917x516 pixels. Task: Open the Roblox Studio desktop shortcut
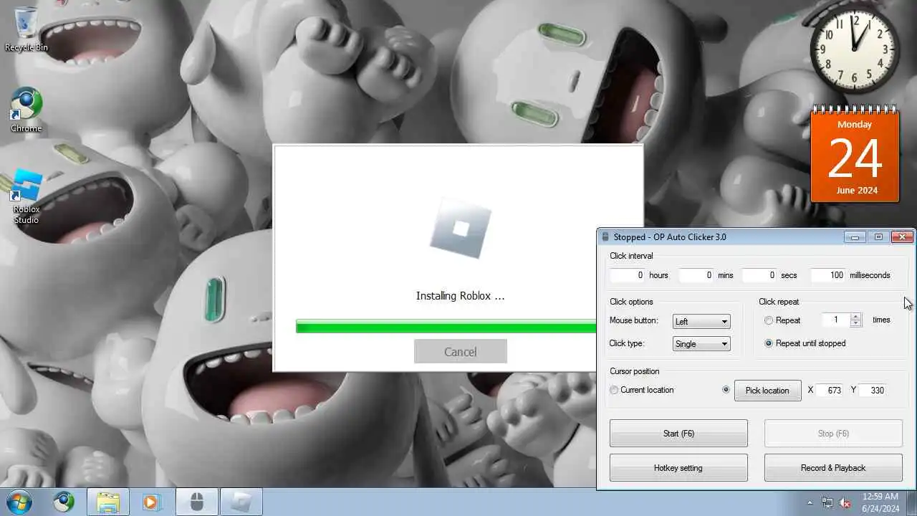[27, 197]
